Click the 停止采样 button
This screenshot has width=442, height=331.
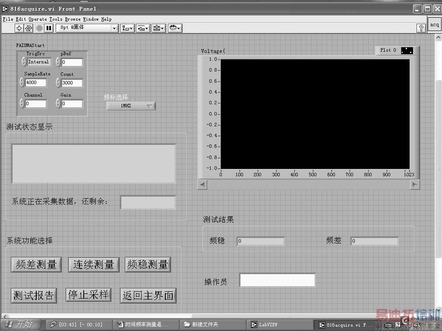tap(88, 295)
